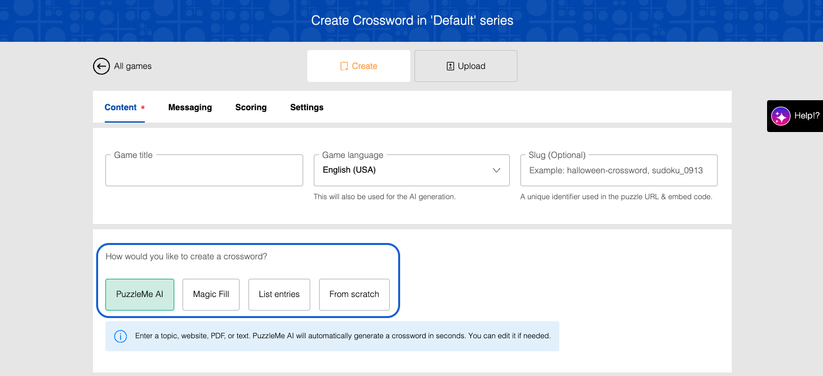Screen dimensions: 823x376
Task: Return to All games link
Action: (x=132, y=66)
